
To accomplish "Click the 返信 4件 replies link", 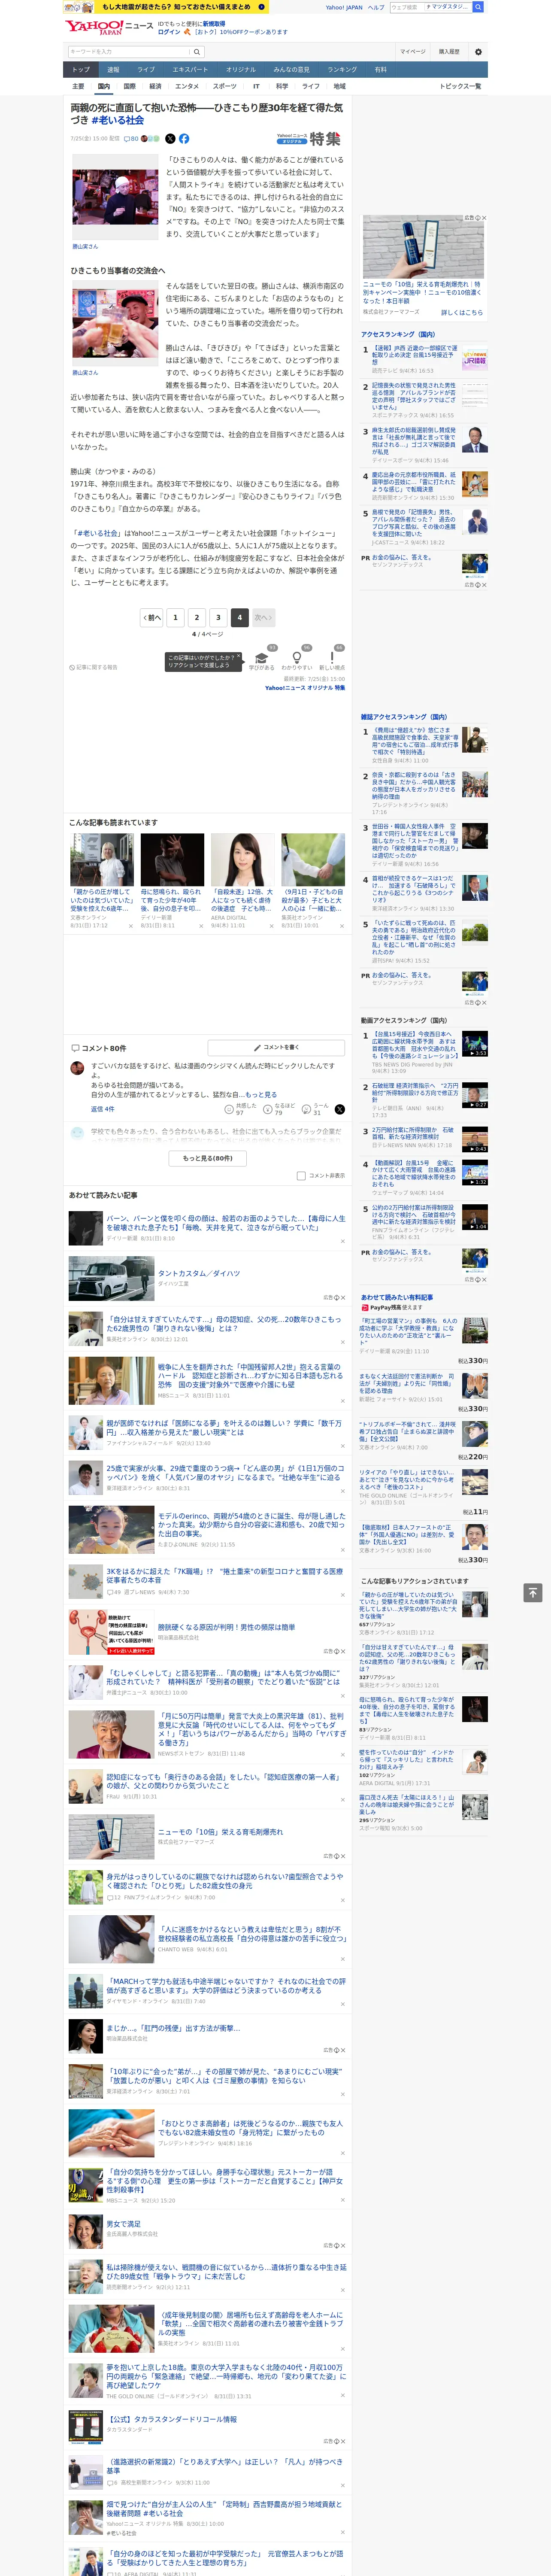I will [x=102, y=1109].
